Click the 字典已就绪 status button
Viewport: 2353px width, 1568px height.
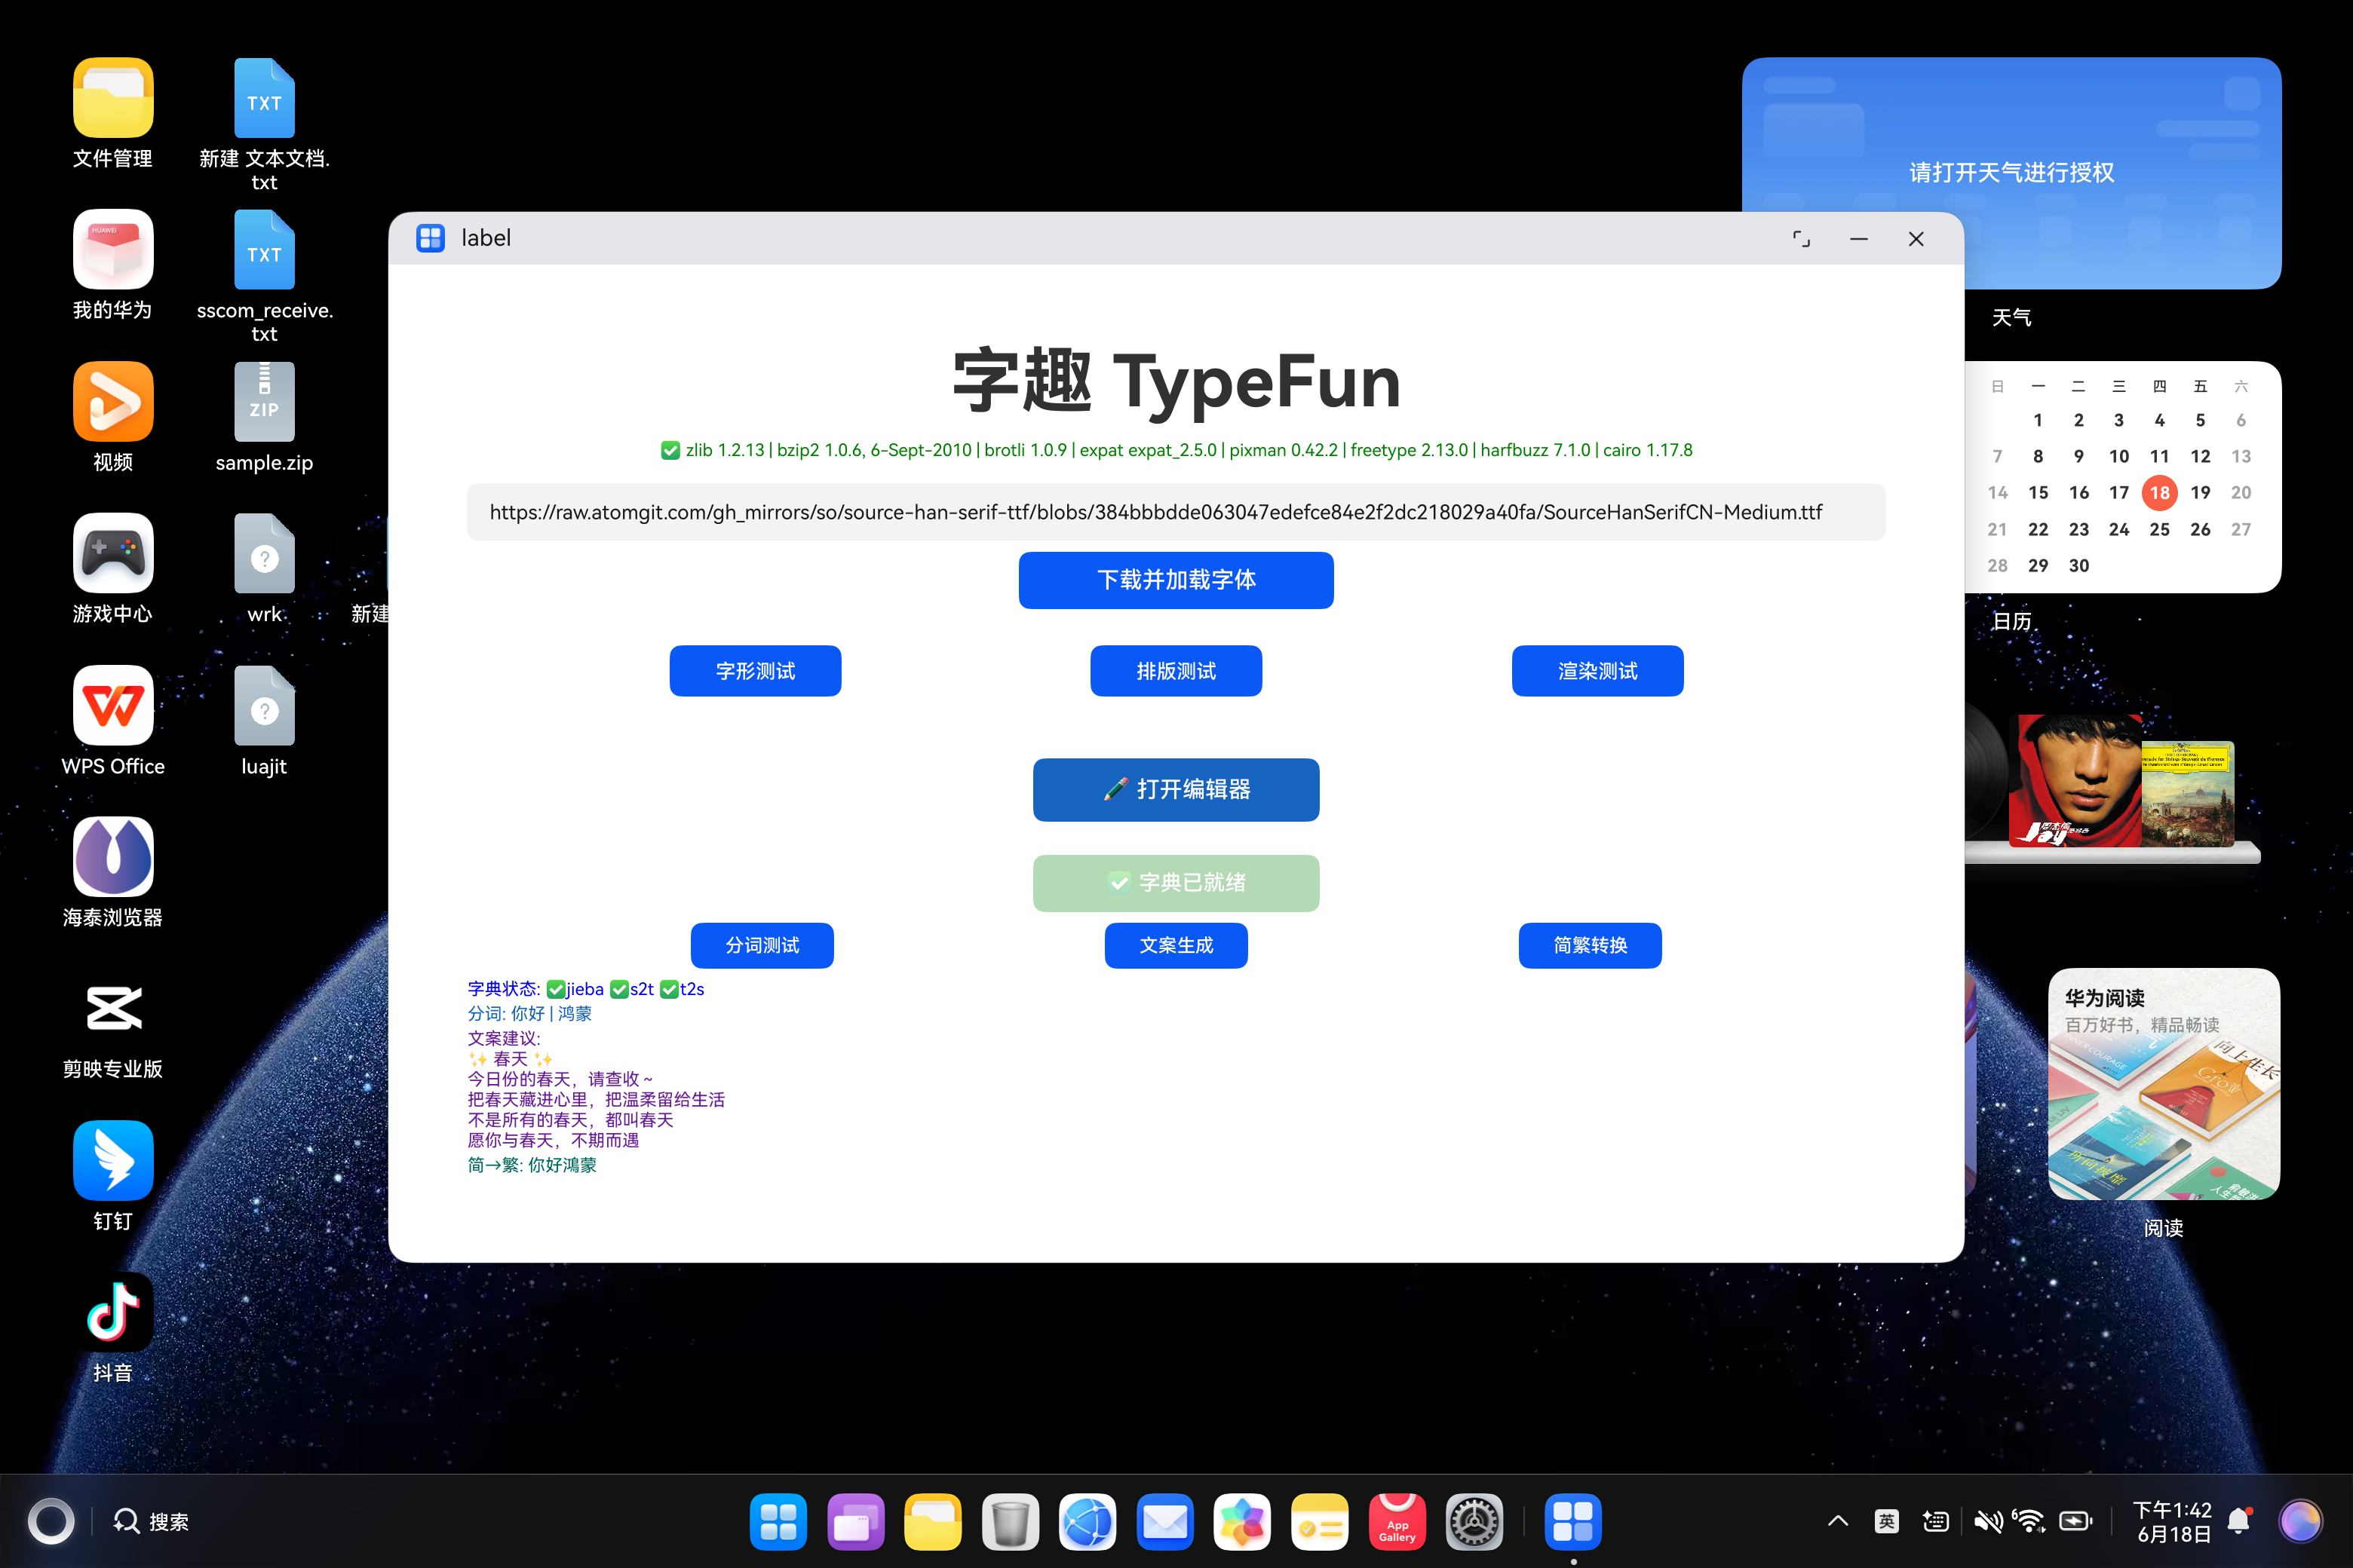pyautogui.click(x=1176, y=883)
